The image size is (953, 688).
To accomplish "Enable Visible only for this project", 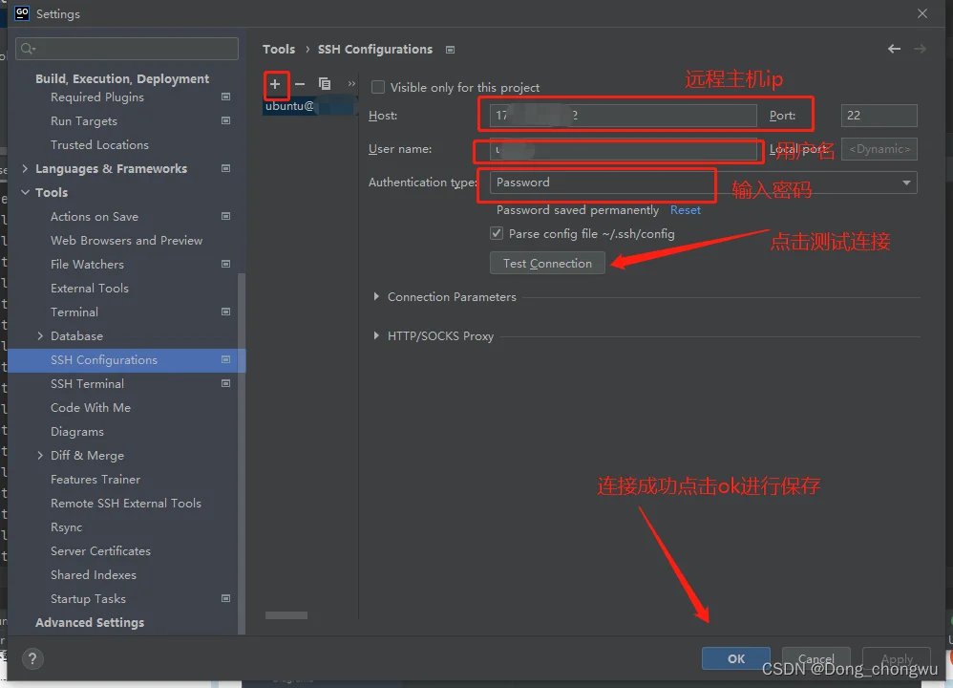I will 378,87.
